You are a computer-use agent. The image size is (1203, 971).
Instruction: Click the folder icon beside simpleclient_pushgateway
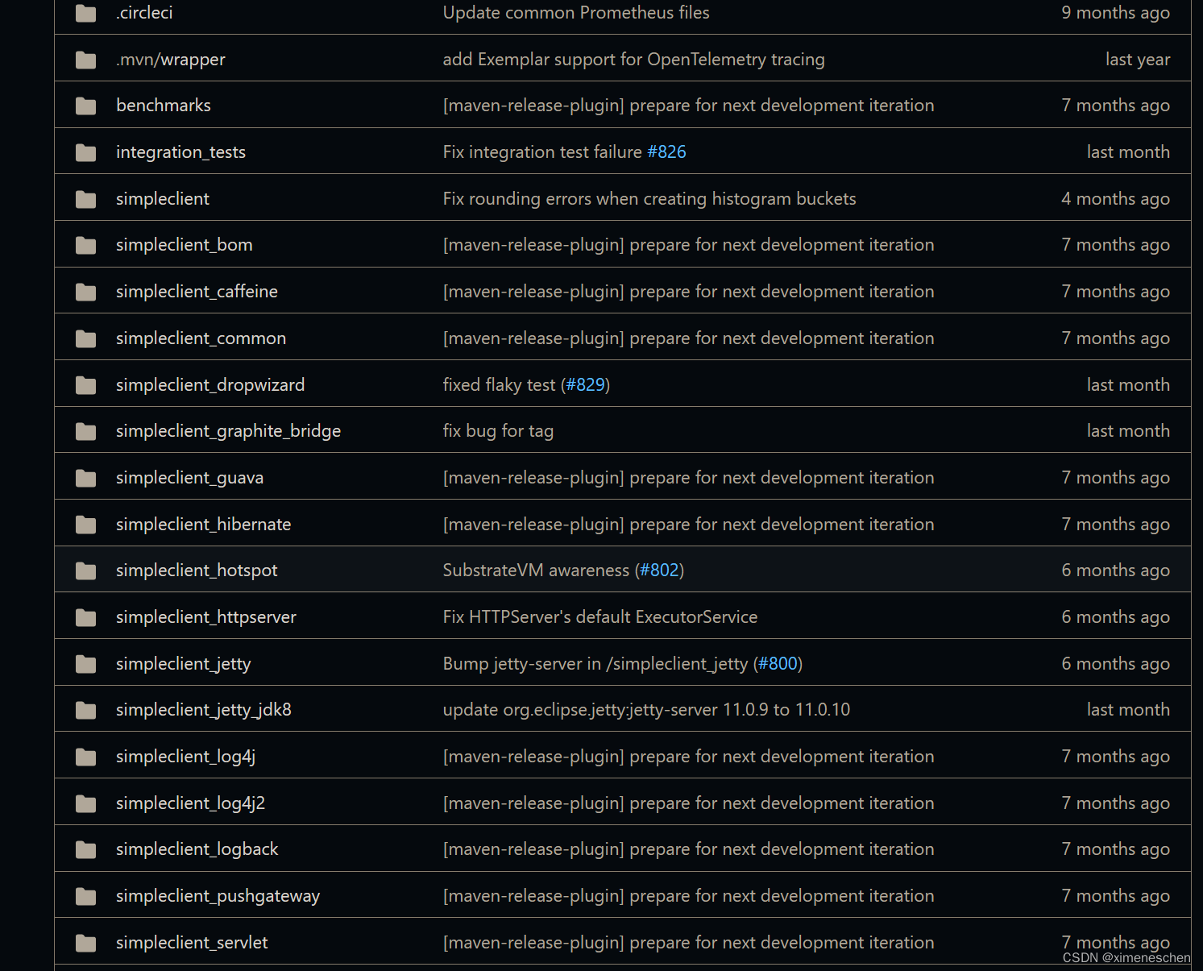[85, 896]
